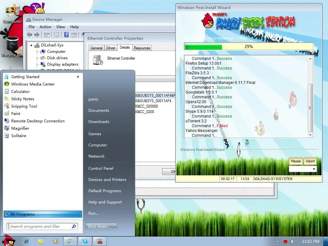Switch to the red toolbox taskbar button

point(100,241)
